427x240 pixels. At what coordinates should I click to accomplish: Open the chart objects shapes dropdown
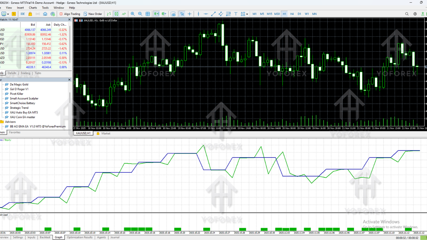click(243, 14)
